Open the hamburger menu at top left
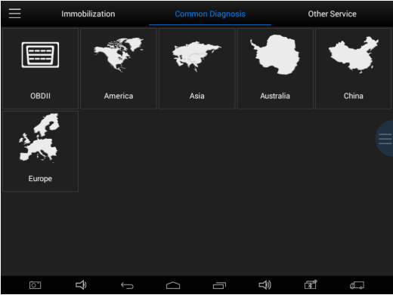 pyautogui.click(x=14, y=14)
